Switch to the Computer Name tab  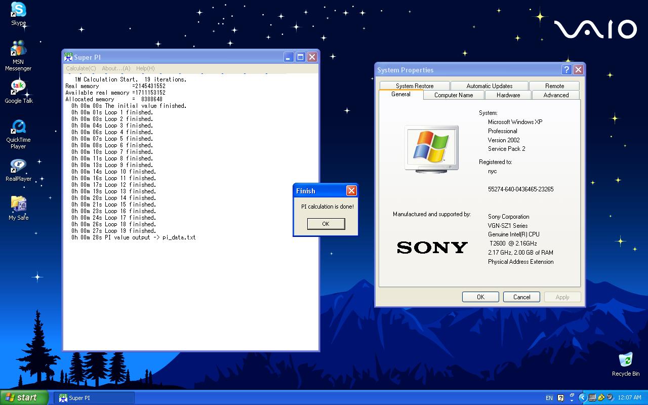tap(454, 95)
